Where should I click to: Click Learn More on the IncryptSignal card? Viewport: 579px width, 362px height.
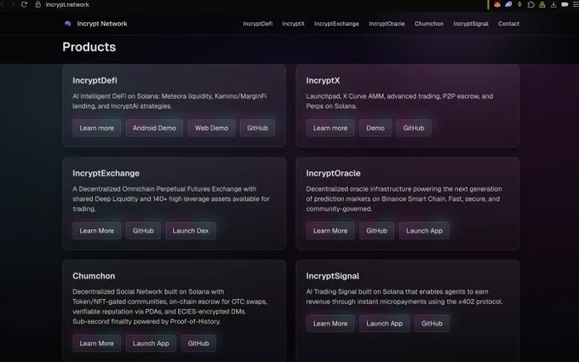coord(330,323)
